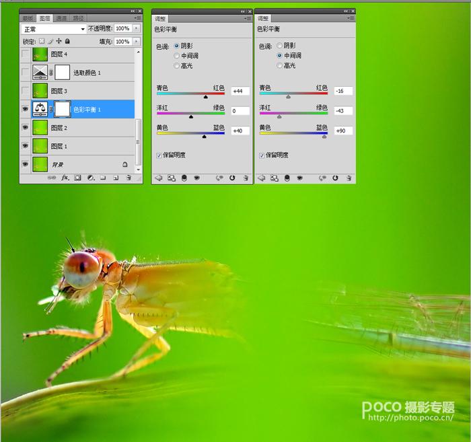Hide the 色彩平衡 1 layer

pos(26,109)
